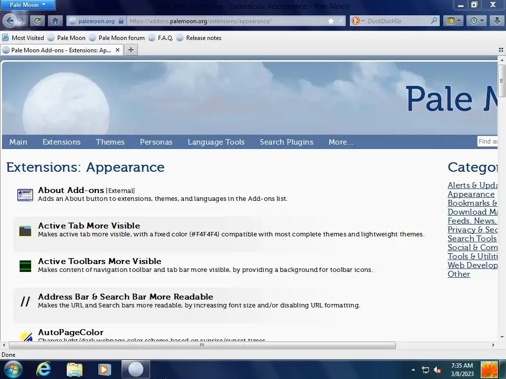The height and width of the screenshot is (379, 506).
Task: Launch Internet Explorer from the taskbar
Action: (x=43, y=369)
